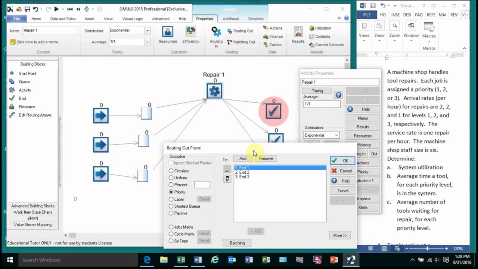478x269 pixels.
Task: Undo last action in SIMUL8
Action: tap(35, 9)
